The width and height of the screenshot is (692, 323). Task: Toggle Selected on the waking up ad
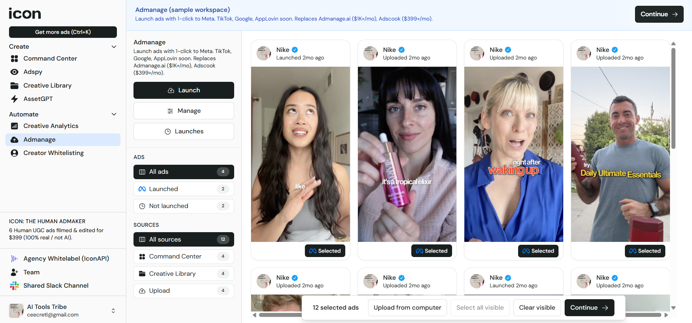[538, 251]
